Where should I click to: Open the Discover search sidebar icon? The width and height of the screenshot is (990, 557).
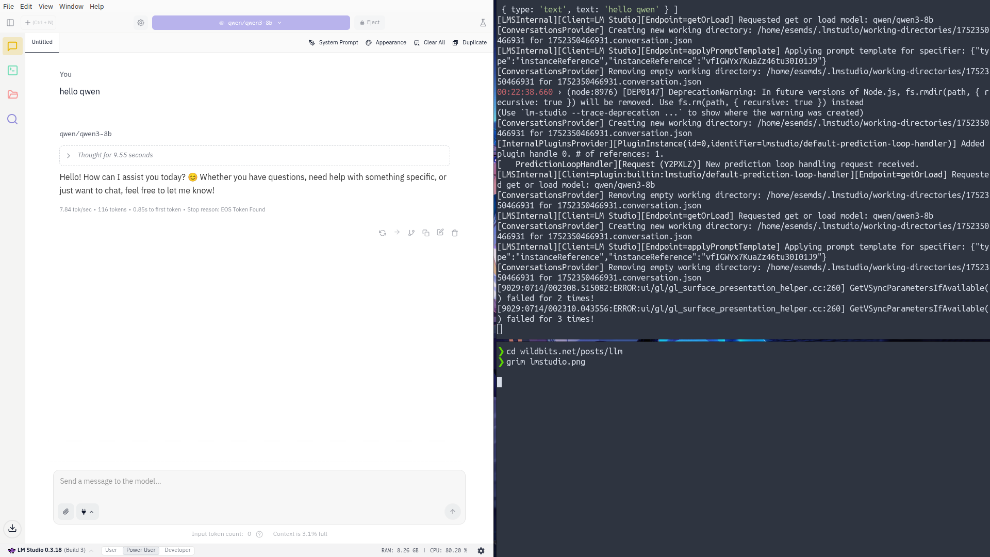tap(12, 120)
